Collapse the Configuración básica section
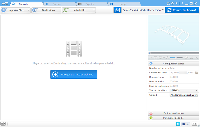 [173, 64]
